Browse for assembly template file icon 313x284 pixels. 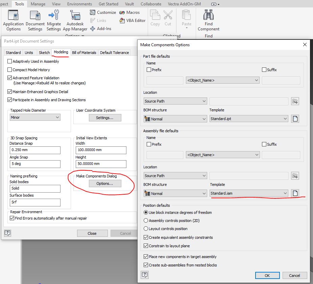point(295,193)
